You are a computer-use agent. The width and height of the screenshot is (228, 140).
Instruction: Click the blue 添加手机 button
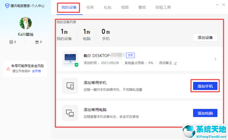205,86
